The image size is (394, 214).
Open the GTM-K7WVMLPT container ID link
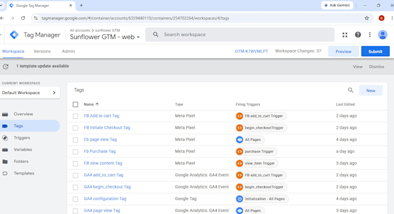[x=251, y=51]
